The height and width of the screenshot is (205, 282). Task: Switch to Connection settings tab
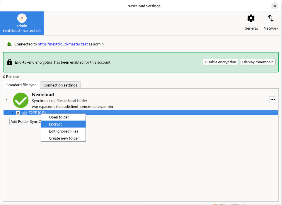(x=60, y=85)
